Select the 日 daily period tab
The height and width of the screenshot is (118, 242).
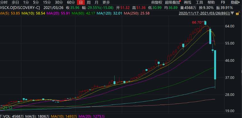coord(81,2)
